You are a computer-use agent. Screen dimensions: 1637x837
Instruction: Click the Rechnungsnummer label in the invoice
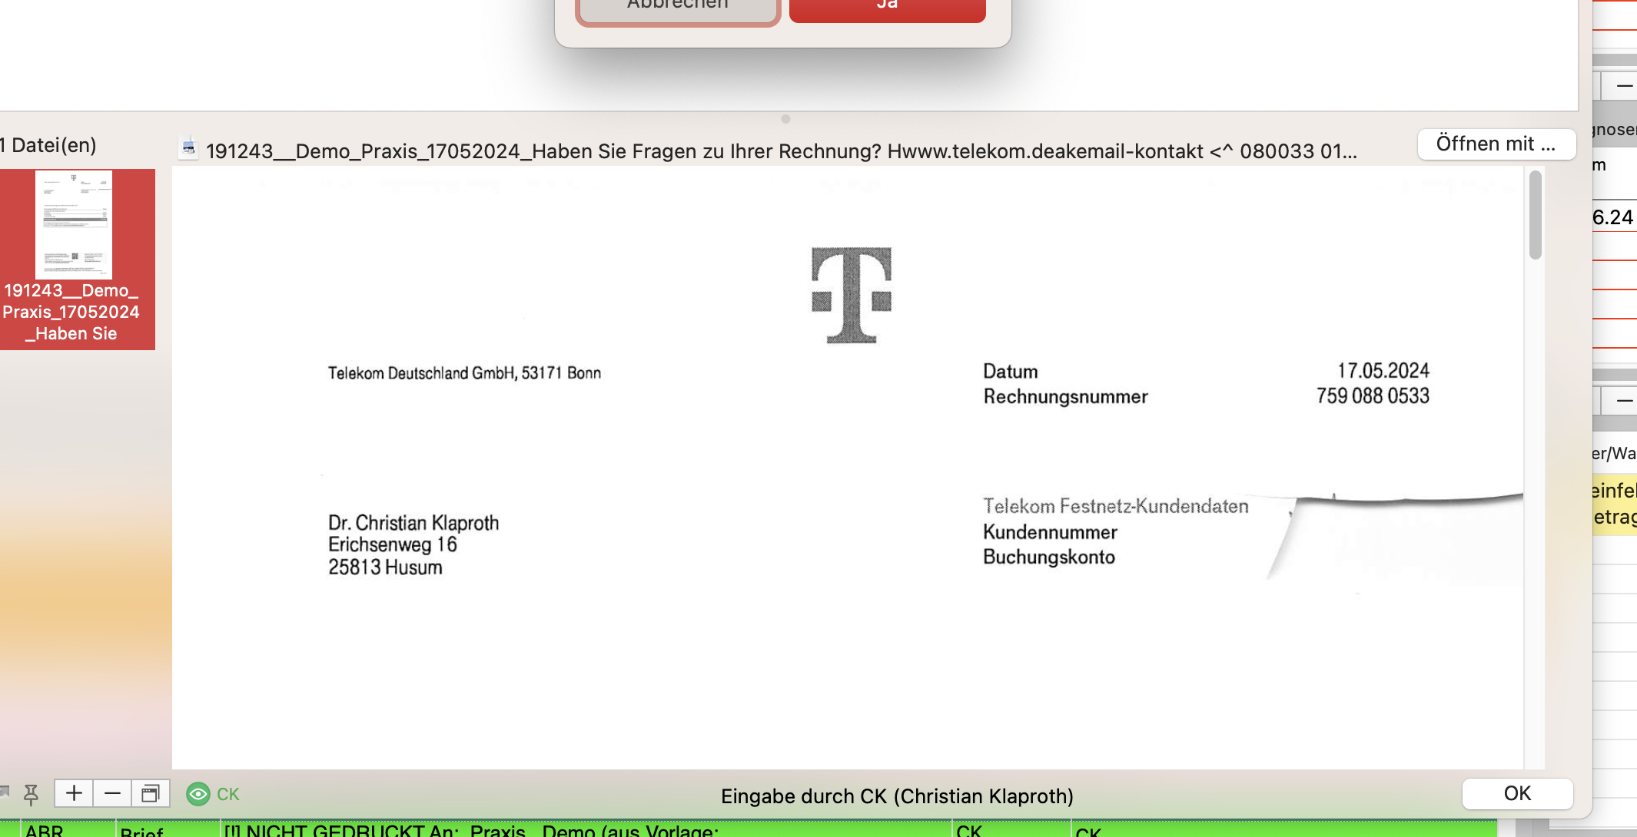tap(1065, 396)
